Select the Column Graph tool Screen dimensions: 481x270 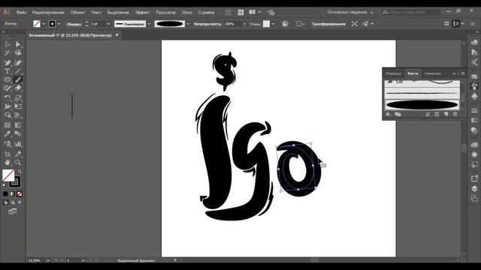coord(18,144)
